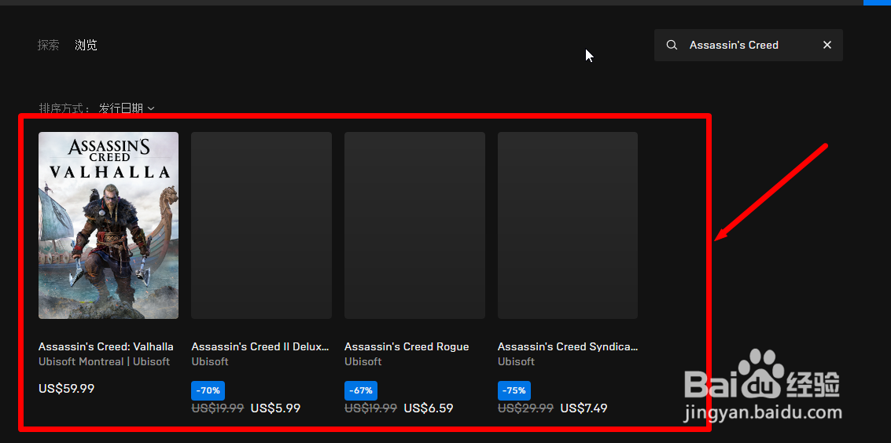The height and width of the screenshot is (443, 891).
Task: Click Ubisoft under Assassin's Creed II Deluxe
Action: (210, 361)
